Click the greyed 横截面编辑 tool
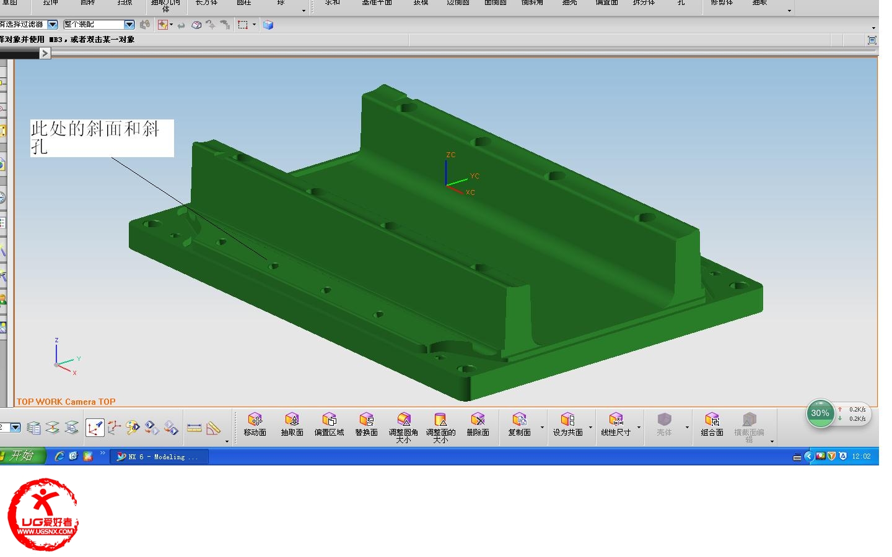This screenshot has width=892, height=557. click(749, 428)
